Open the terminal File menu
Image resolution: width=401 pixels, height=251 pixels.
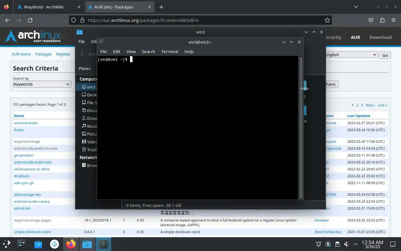103,51
